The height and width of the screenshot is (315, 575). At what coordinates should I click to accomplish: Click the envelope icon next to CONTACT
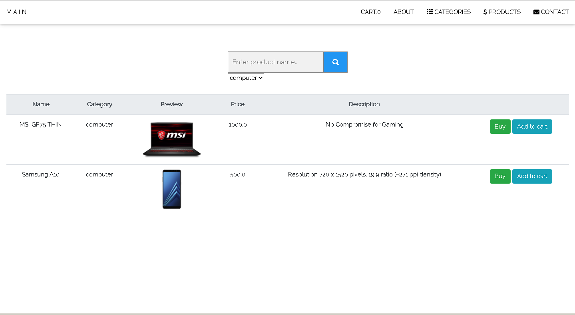coord(536,12)
